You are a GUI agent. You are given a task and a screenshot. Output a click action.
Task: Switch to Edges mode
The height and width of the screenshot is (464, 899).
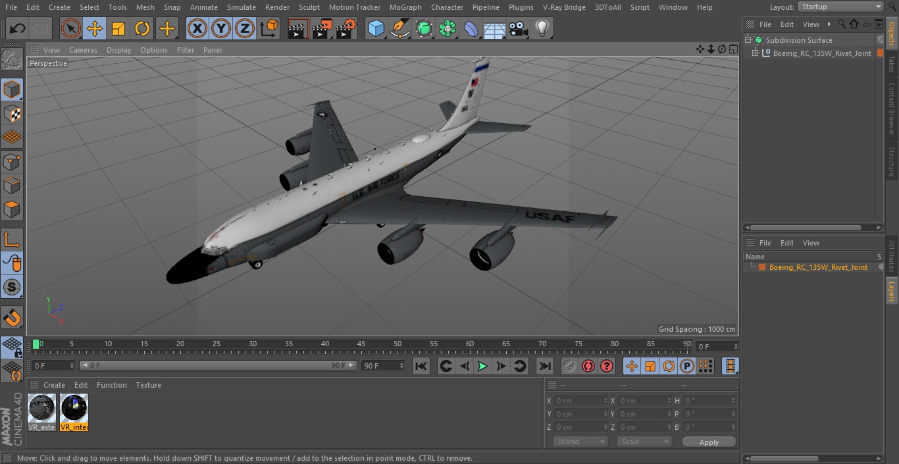[12, 186]
